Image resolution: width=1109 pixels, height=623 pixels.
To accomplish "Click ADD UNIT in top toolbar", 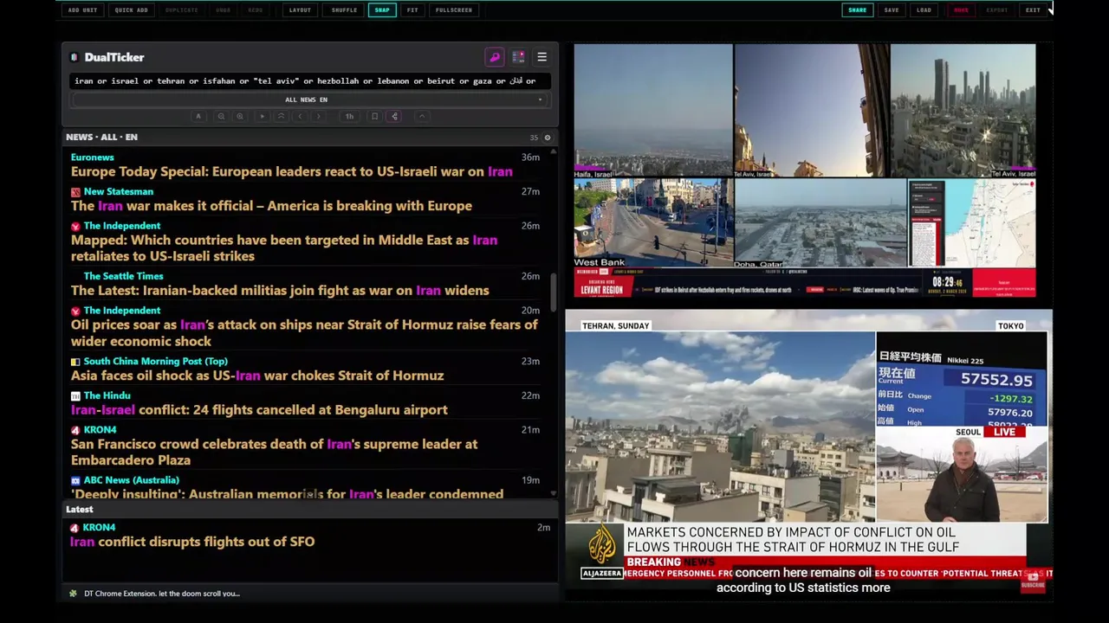I will [83, 10].
